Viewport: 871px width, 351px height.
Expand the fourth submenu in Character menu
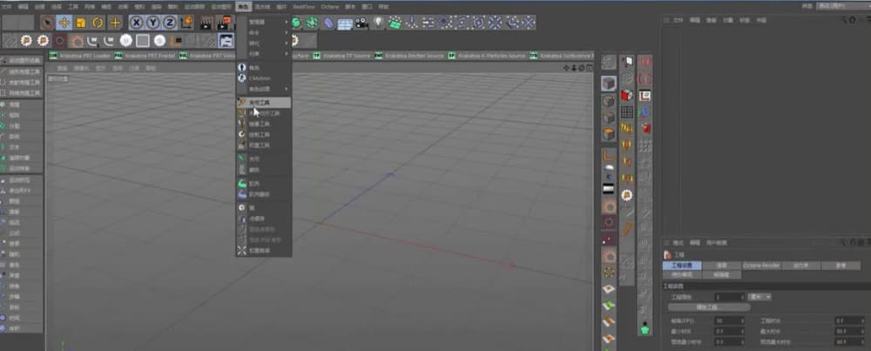point(264,53)
